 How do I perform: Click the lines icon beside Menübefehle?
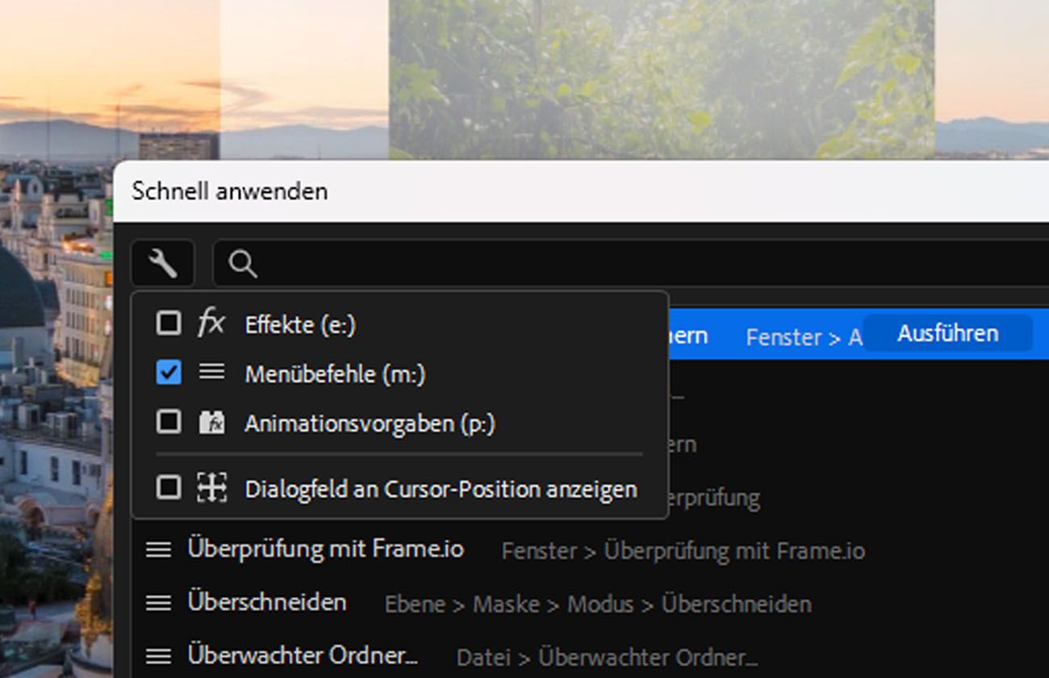tap(211, 372)
